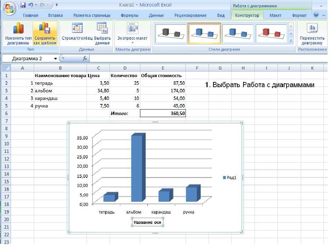
Task: Open the Формат chart tab
Action: tap(299, 15)
